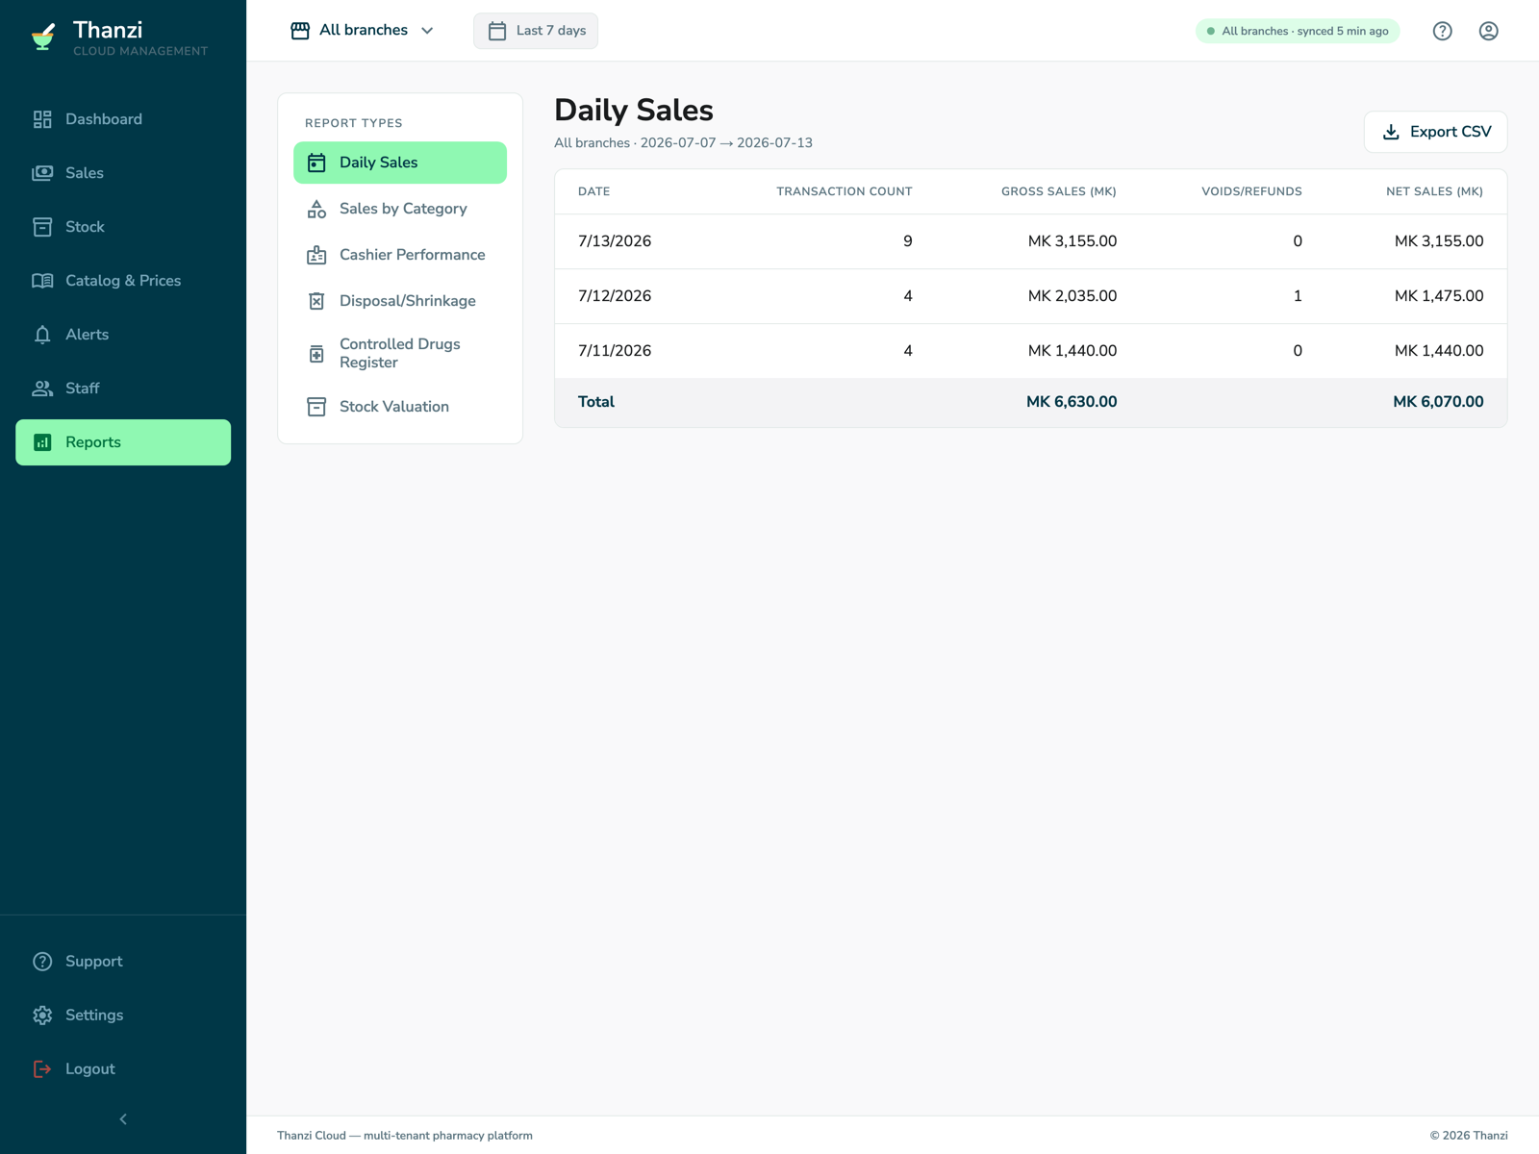This screenshot has width=1539, height=1154.
Task: Click the red Logout exit icon
Action: (42, 1069)
